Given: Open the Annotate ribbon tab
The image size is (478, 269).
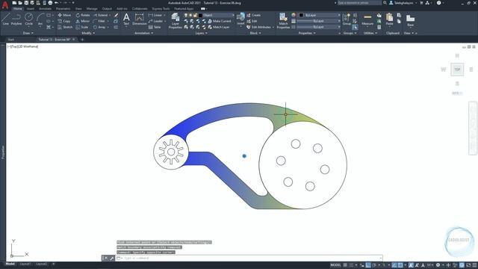Looking at the screenshot, I should [45, 9].
